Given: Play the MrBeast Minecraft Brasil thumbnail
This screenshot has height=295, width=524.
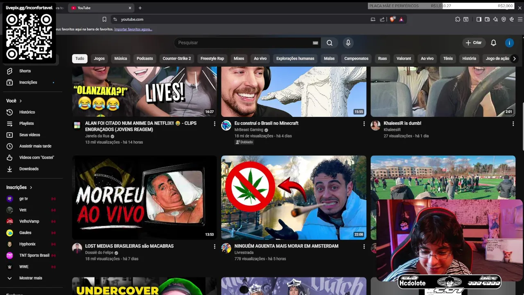Looking at the screenshot, I should (x=294, y=92).
